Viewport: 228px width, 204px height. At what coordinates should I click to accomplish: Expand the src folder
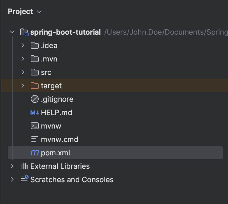tap(22, 72)
